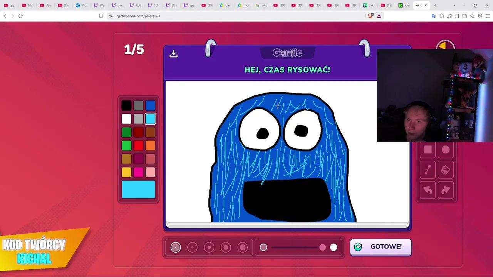Click the Gartic logo on the notepad
Screen dimensions: 493x277
pyautogui.click(x=287, y=53)
